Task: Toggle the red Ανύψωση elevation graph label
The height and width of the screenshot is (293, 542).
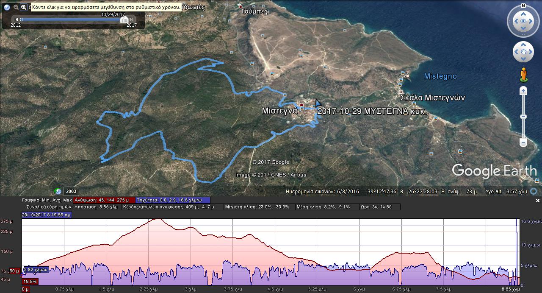Action: 104,200
